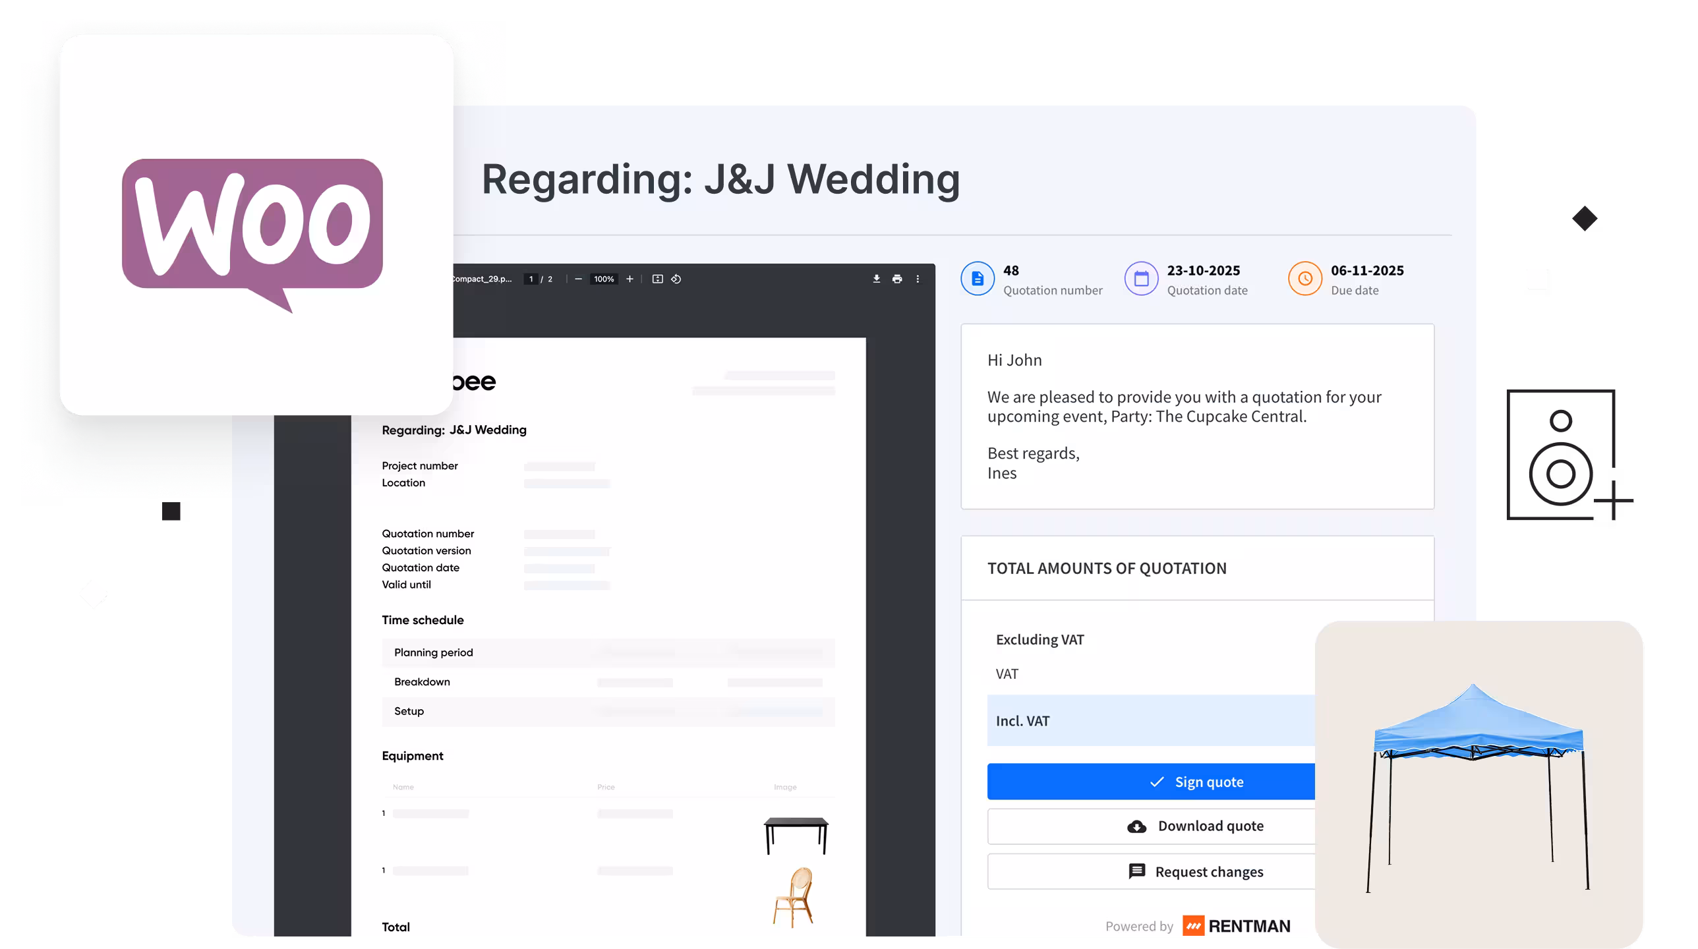Viewport: 1698px width, 949px height.
Task: Click the PDF page number field
Action: (531, 279)
